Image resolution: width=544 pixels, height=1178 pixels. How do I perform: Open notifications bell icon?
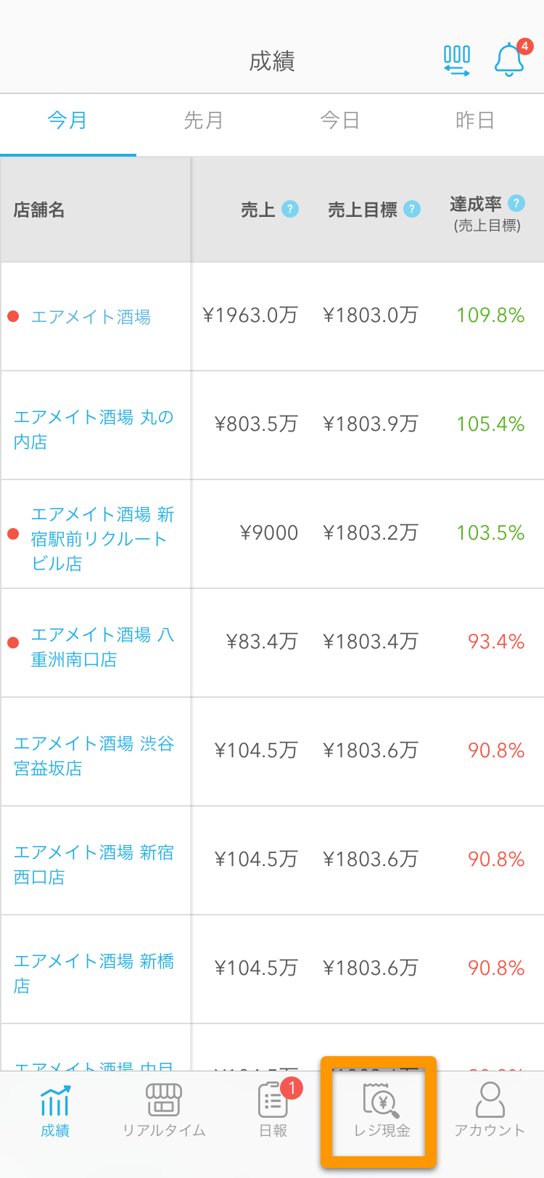pos(510,59)
